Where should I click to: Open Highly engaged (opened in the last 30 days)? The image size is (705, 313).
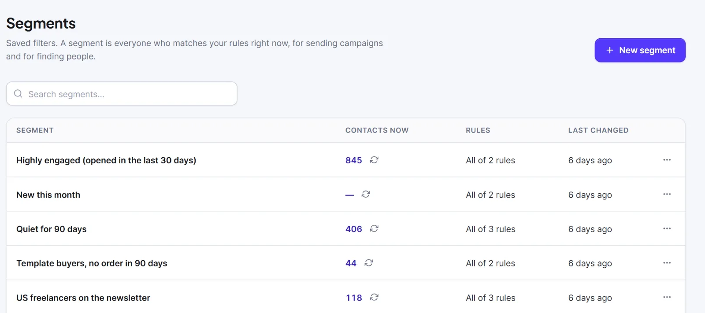click(x=106, y=160)
